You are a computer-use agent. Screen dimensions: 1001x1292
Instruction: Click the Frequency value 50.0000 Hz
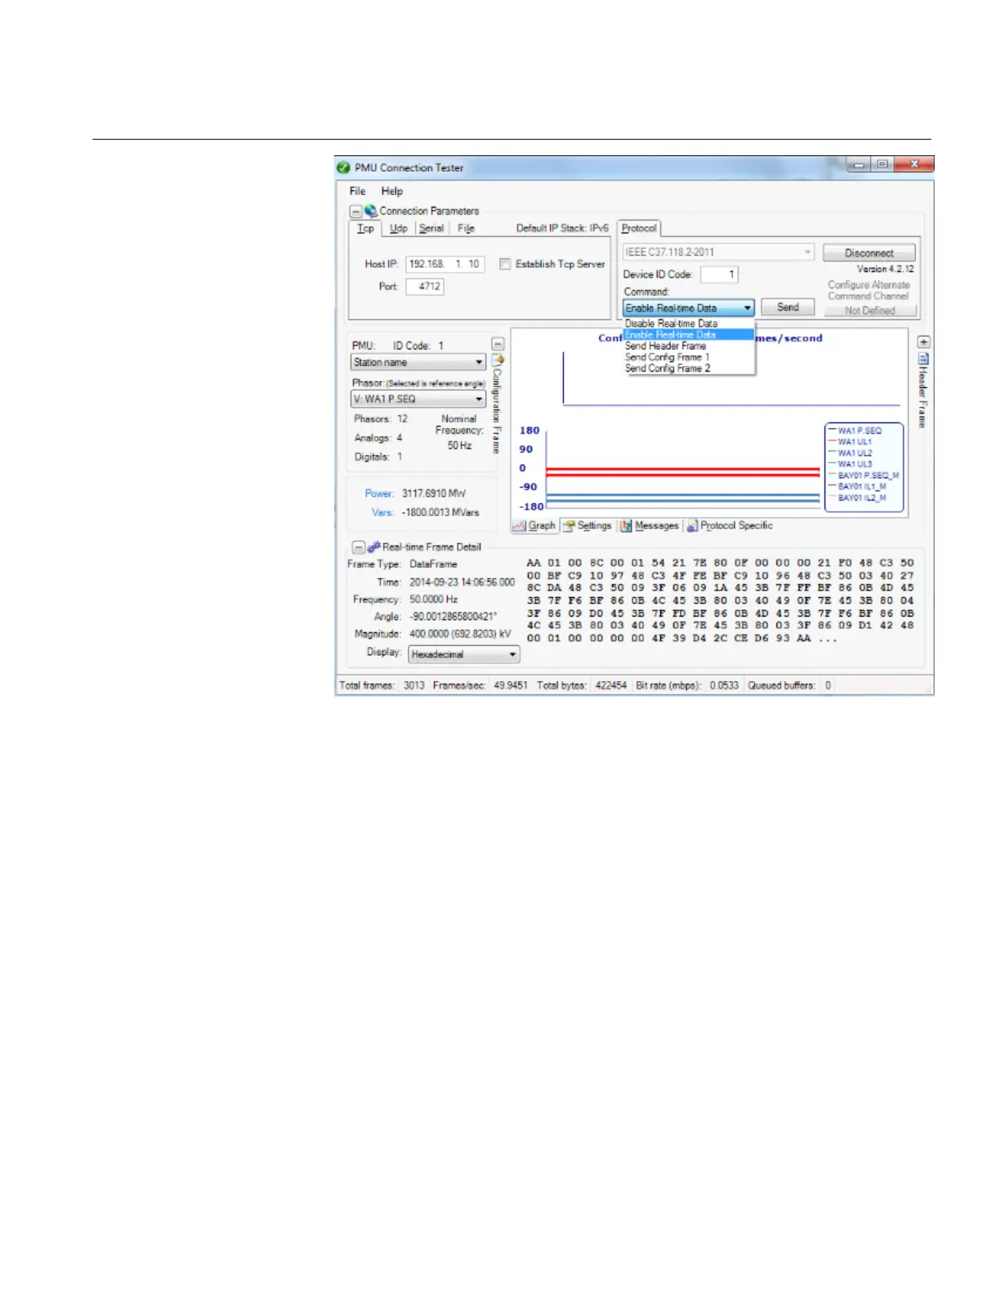[x=433, y=599]
